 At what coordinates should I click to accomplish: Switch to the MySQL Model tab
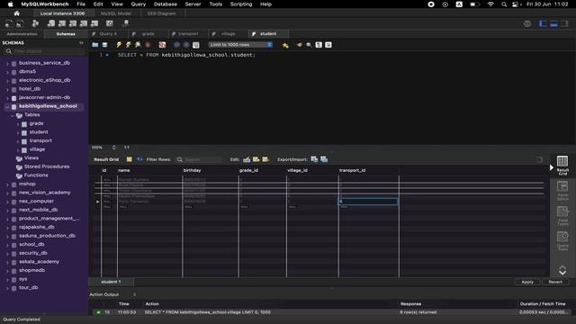pyautogui.click(x=116, y=13)
